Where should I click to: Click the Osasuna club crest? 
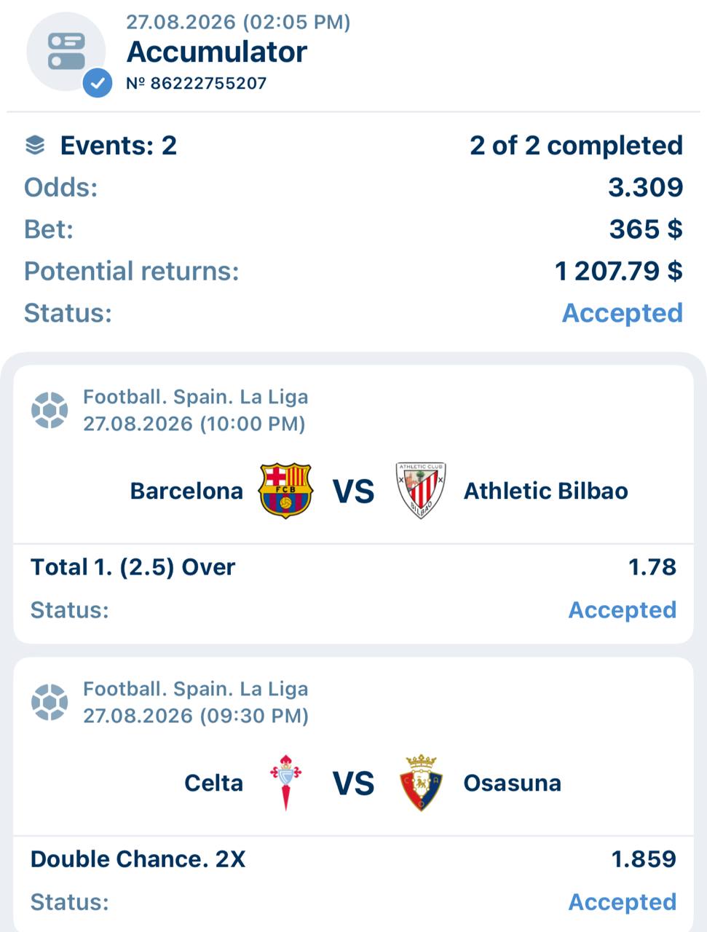[421, 783]
